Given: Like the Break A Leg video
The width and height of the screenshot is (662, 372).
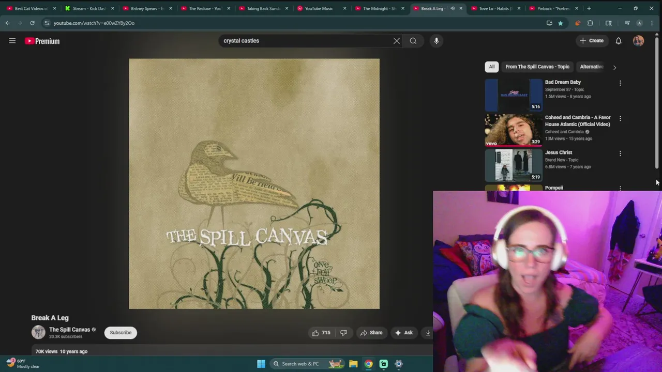Looking at the screenshot, I should [321, 333].
